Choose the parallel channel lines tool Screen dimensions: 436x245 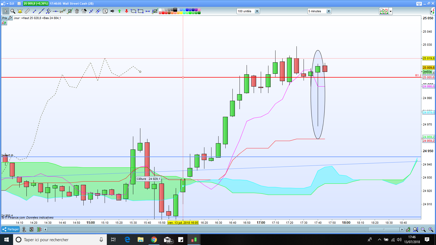click(x=49, y=11)
